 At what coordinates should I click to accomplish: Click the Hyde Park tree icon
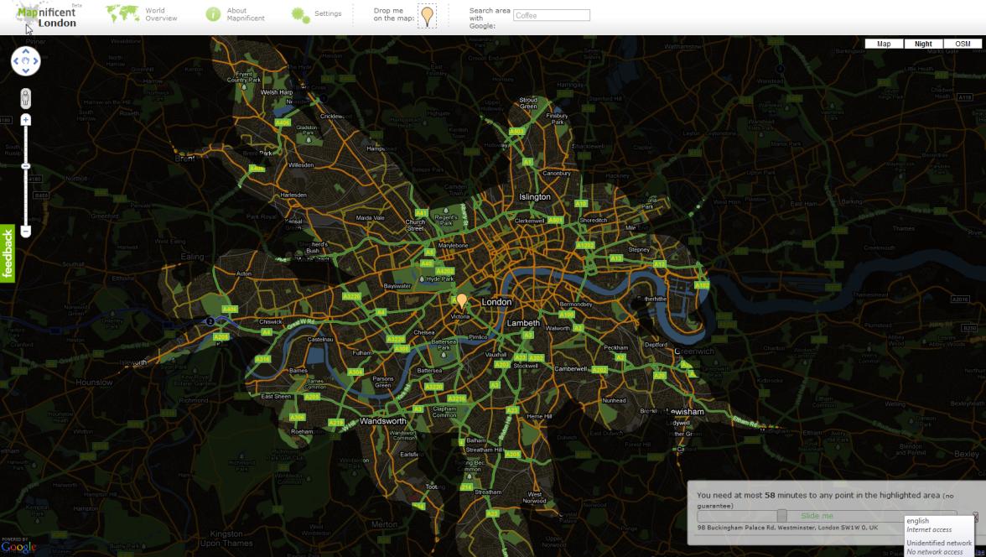pyautogui.click(x=422, y=278)
